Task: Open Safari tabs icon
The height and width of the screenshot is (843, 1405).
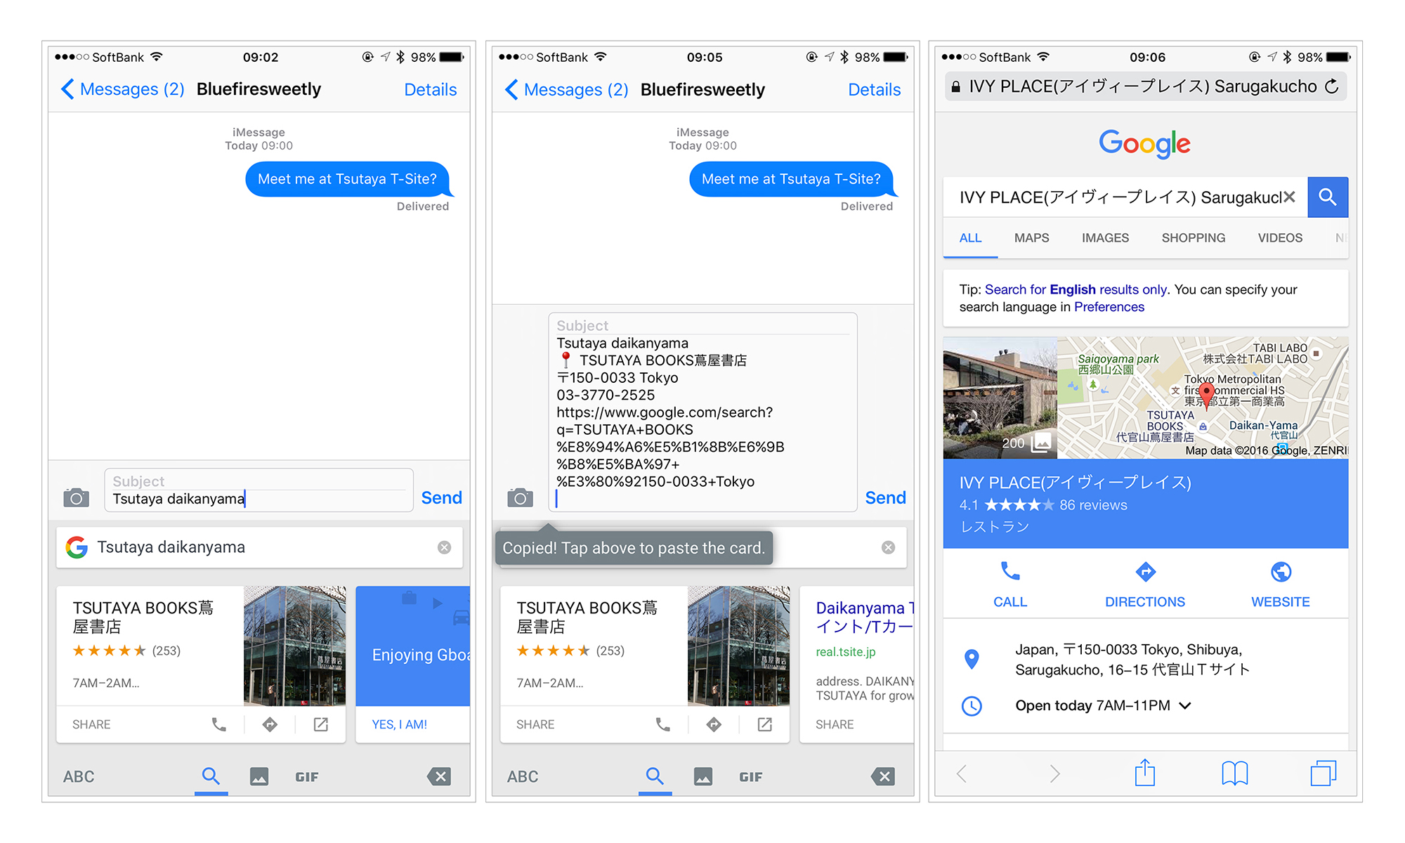Action: click(x=1324, y=773)
